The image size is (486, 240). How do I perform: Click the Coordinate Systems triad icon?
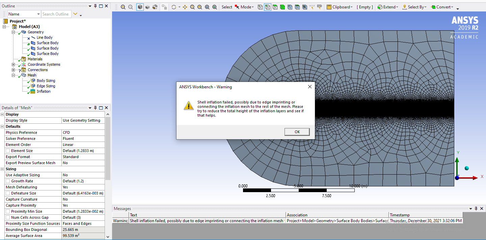(24, 64)
